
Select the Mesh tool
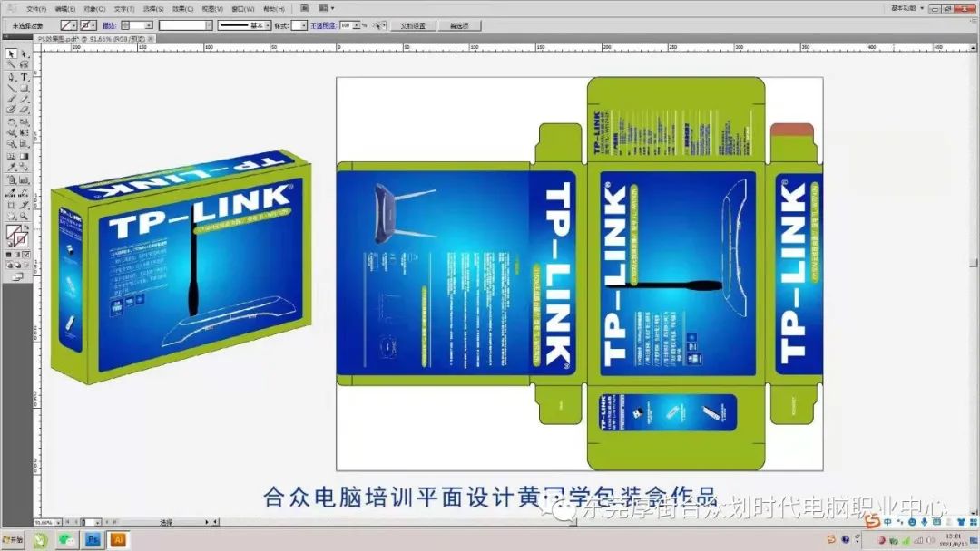pos(11,156)
